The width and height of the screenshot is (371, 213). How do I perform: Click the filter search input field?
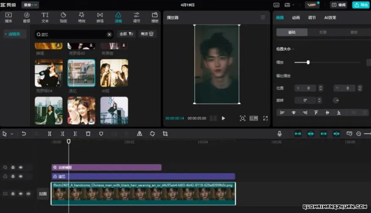[x=73, y=35]
